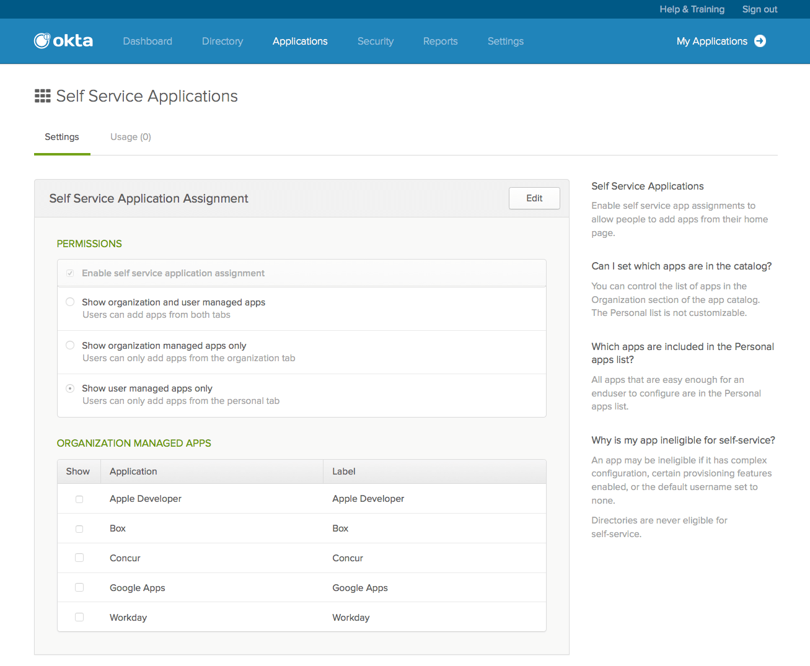The height and width of the screenshot is (666, 810).
Task: Toggle Enable self service application assignment checkbox
Action: click(x=70, y=273)
